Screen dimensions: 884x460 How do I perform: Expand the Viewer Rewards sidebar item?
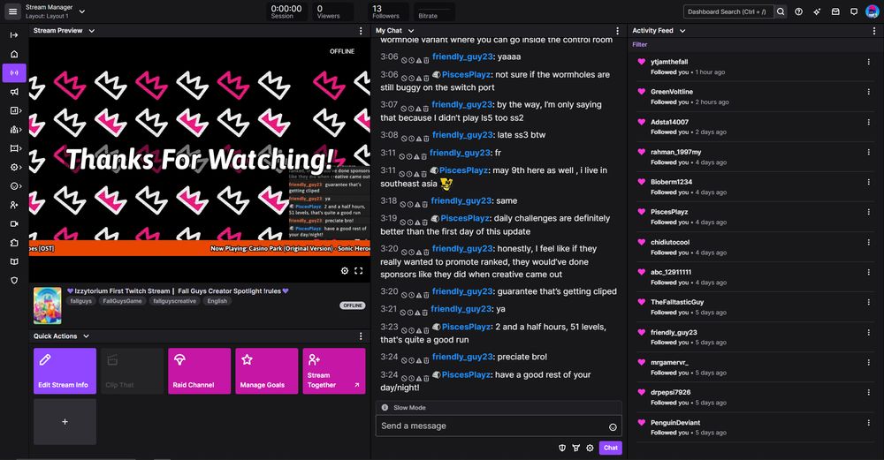click(15, 185)
